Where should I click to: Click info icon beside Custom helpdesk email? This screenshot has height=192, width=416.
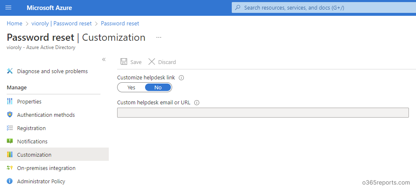tap(197, 103)
